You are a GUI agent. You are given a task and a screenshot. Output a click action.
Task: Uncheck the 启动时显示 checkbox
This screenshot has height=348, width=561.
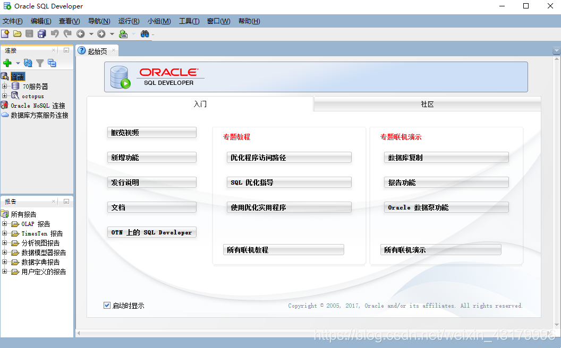[107, 305]
